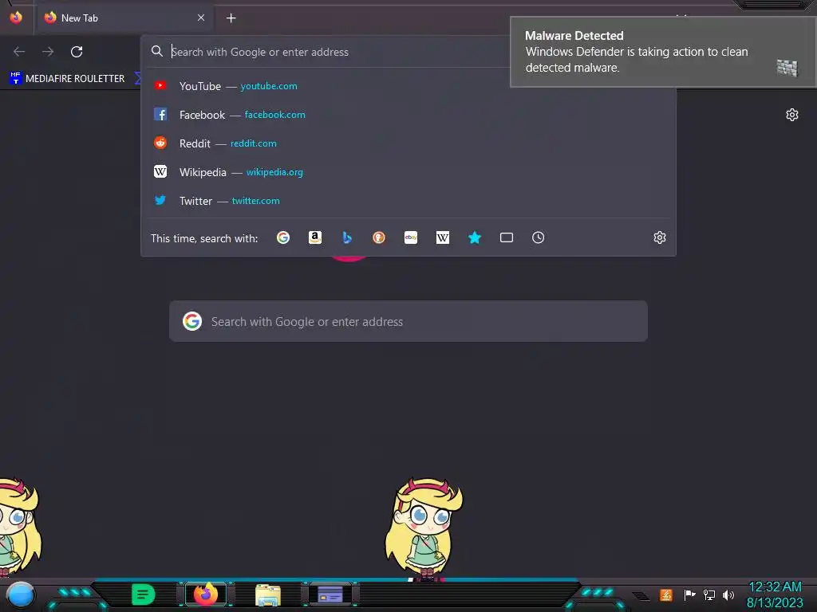Choose Twitter suggestion twitter.com
Viewport: 817px width, 612px height.
point(408,200)
